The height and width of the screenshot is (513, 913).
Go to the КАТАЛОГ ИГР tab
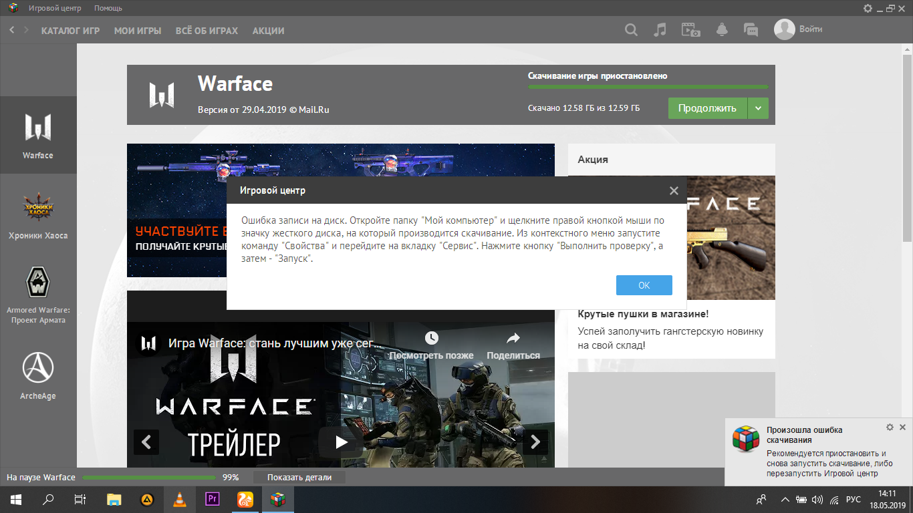(70, 31)
